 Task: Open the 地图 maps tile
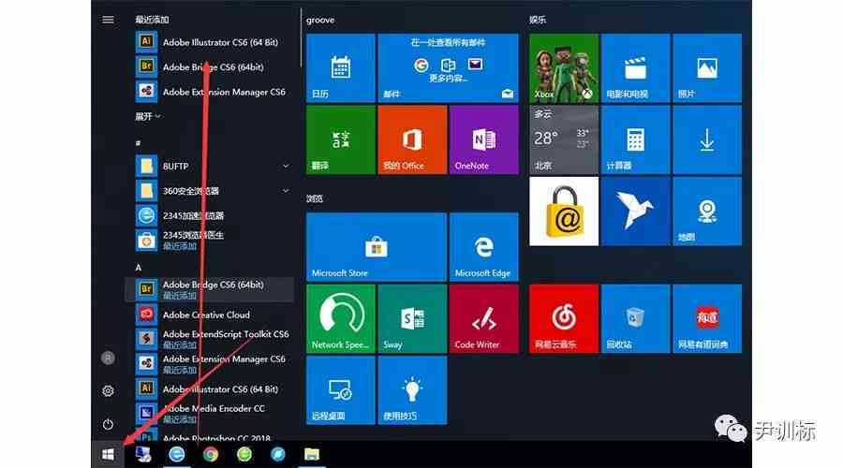707,212
